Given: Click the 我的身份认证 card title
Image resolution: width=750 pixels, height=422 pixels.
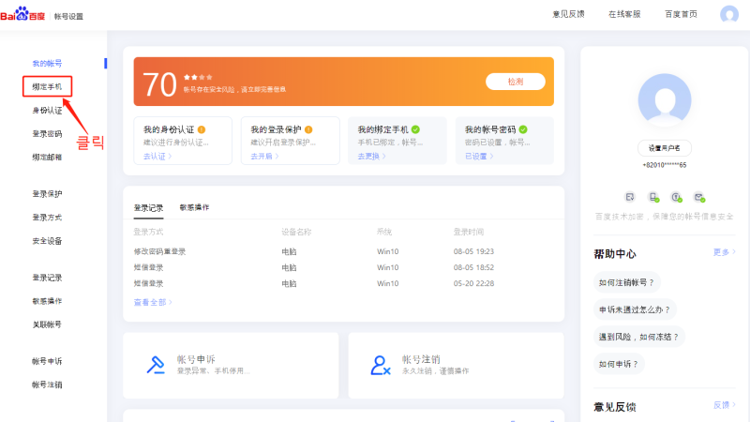Looking at the screenshot, I should click(x=169, y=129).
